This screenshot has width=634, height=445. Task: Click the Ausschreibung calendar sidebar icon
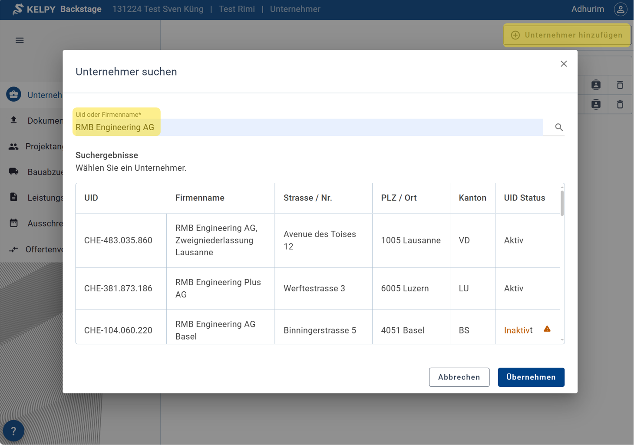point(13,223)
